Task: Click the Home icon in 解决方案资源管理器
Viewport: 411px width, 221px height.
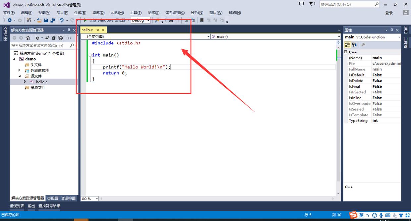Action: coord(28,38)
